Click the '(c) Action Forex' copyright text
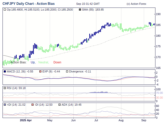This screenshot has height=123, width=164. (136, 4)
